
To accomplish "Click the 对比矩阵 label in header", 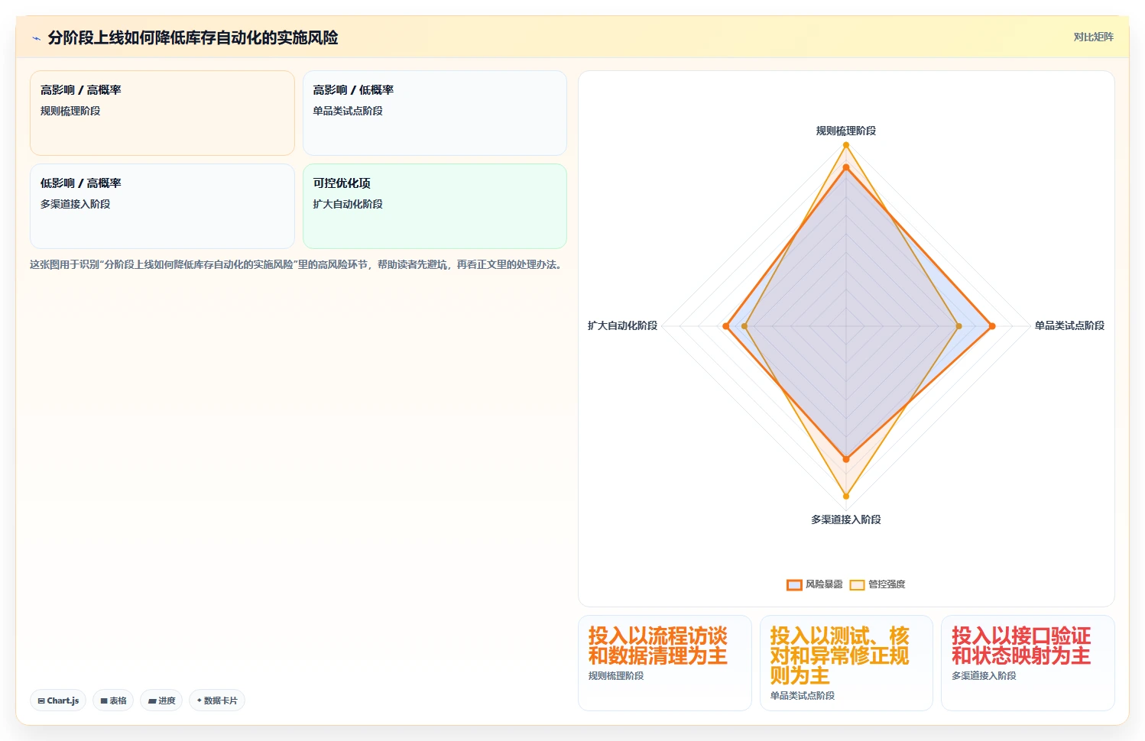I will (x=1093, y=37).
